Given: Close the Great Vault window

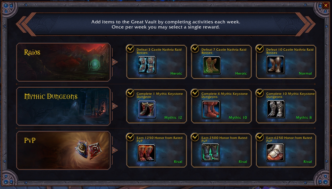Looking at the screenshot, I should coord(326,5).
